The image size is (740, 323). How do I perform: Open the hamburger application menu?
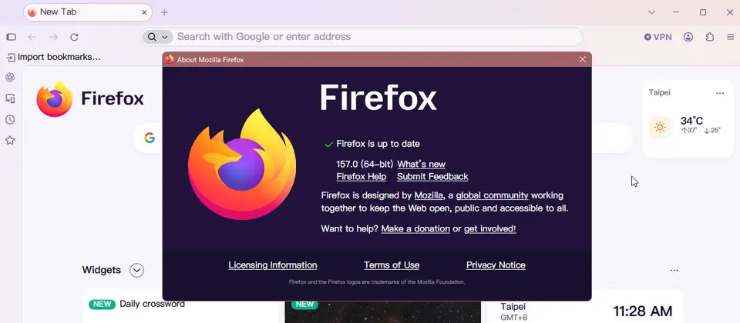(x=730, y=37)
